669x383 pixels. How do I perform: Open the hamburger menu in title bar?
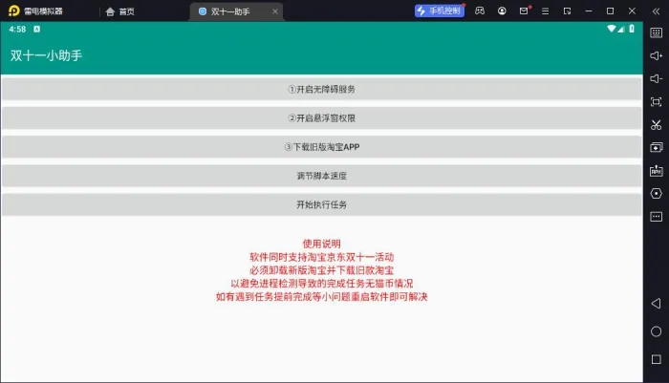[x=546, y=11]
